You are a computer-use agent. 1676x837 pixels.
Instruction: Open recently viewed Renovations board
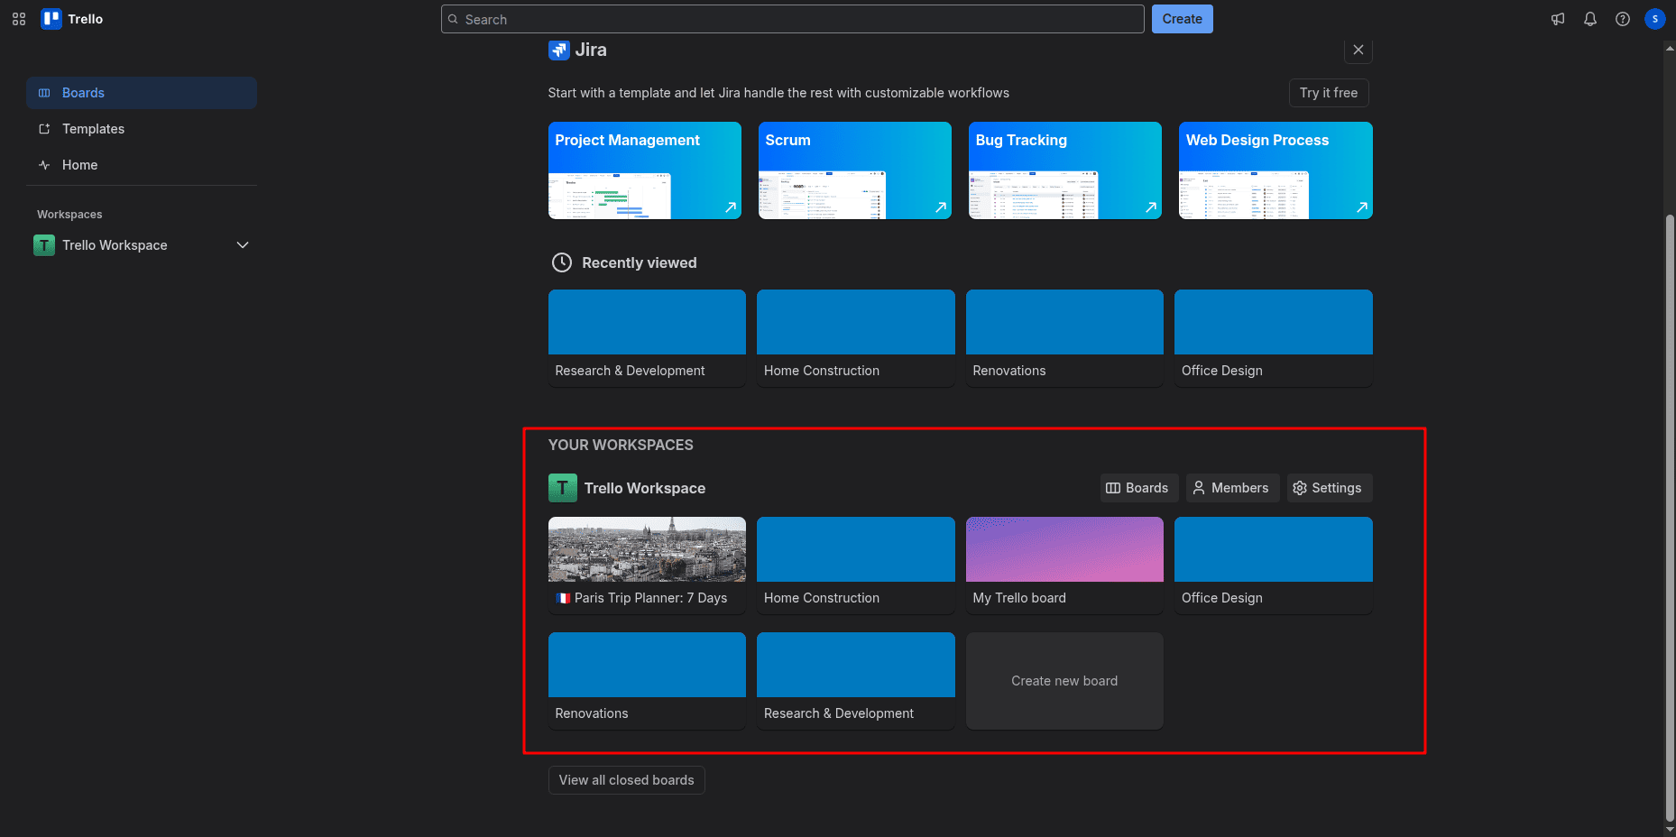(x=1064, y=338)
